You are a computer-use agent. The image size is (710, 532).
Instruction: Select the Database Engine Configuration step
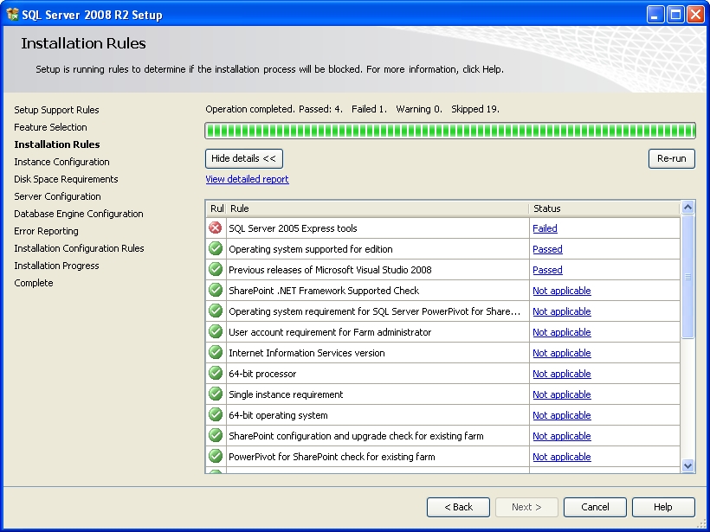point(79,214)
